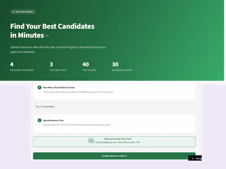Screen dimensions: 226x169
Task: Click the cloud upload icon in the drop zone
Action: [91, 140]
